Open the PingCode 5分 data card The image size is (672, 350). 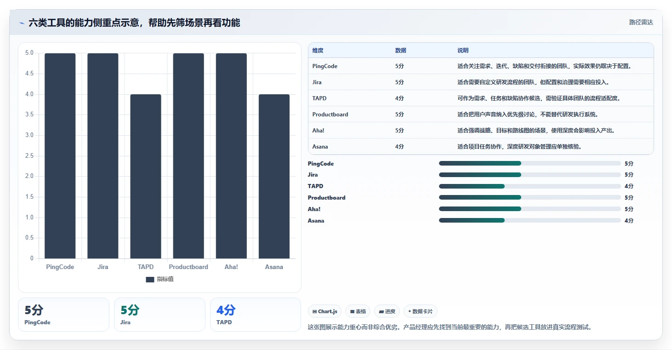pyautogui.click(x=63, y=315)
